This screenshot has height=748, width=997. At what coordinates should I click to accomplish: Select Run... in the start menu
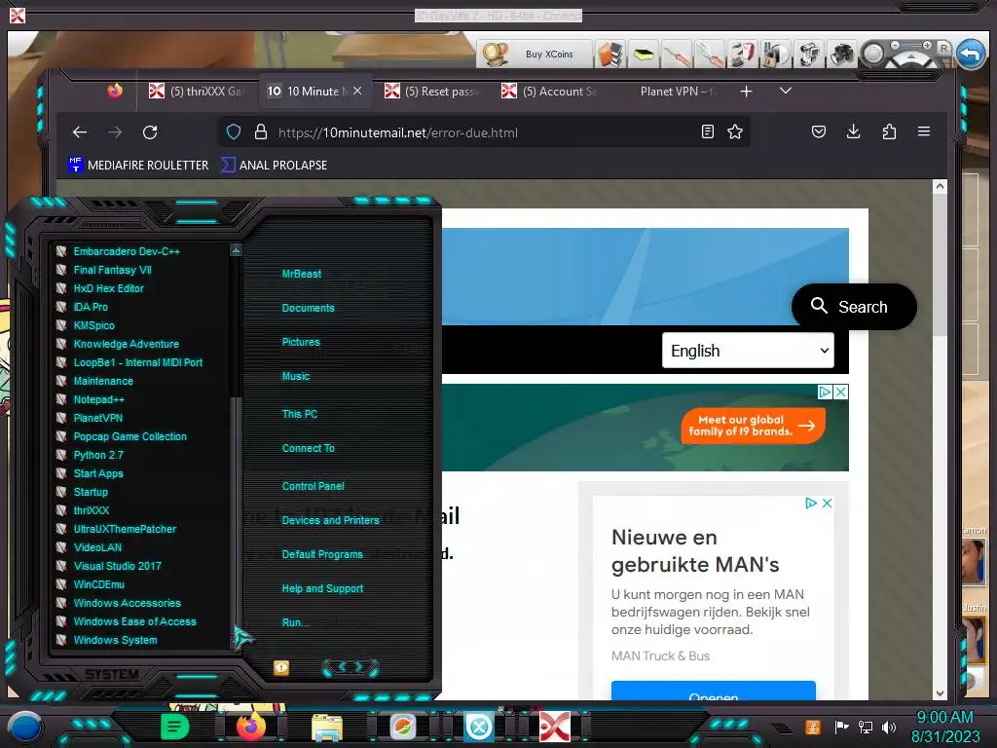click(x=295, y=622)
